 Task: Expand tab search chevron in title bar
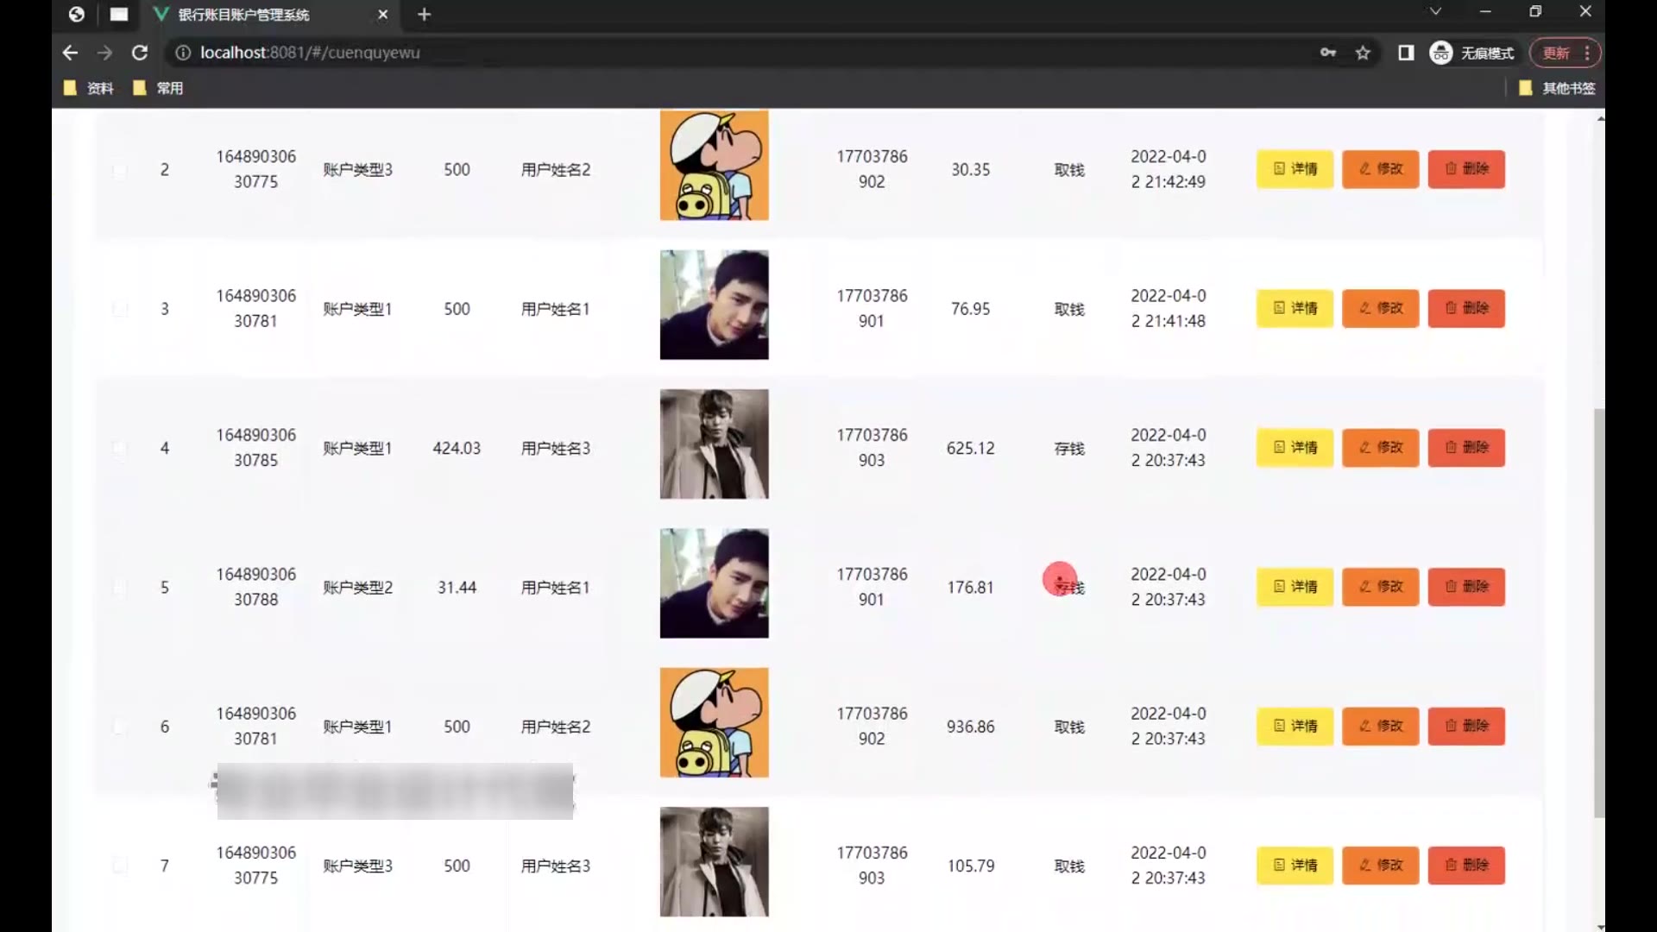point(1435,12)
